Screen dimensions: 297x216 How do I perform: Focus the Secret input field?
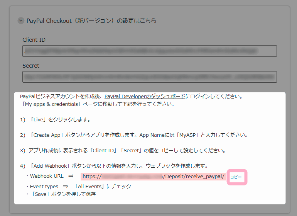[150, 77]
